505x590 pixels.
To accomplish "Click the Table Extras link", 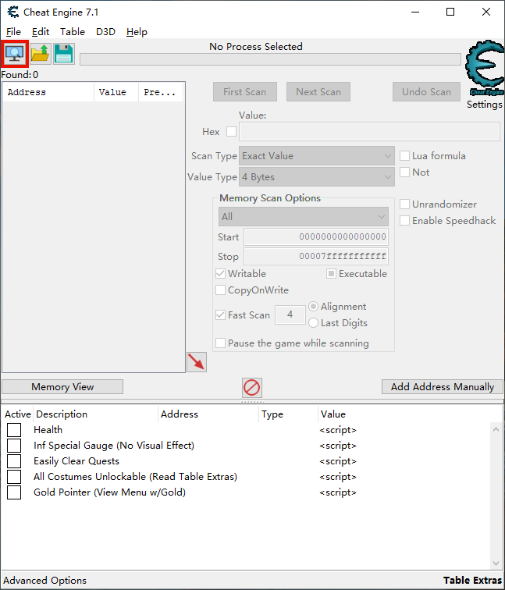I will click(472, 581).
